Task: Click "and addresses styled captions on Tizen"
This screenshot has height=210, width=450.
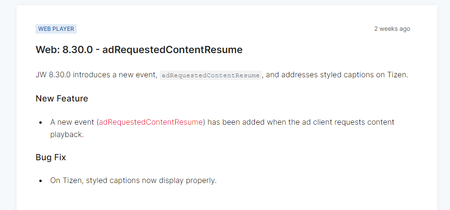Action: (336, 75)
